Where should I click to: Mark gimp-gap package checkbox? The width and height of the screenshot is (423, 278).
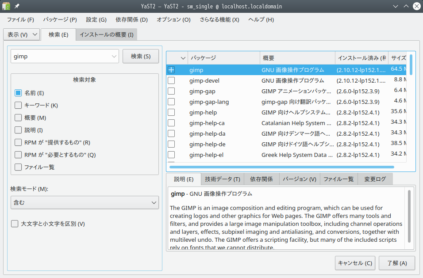click(x=171, y=91)
